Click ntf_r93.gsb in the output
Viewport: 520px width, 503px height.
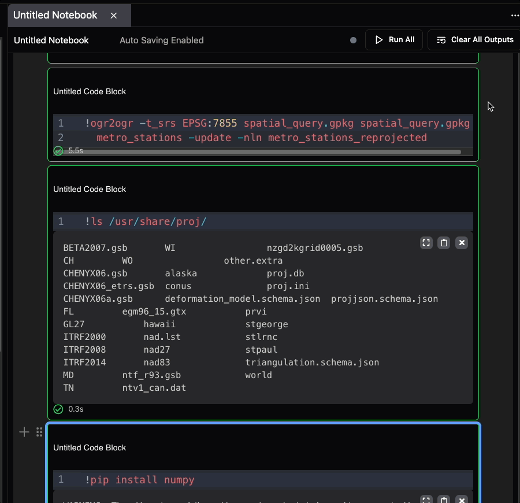[151, 375]
